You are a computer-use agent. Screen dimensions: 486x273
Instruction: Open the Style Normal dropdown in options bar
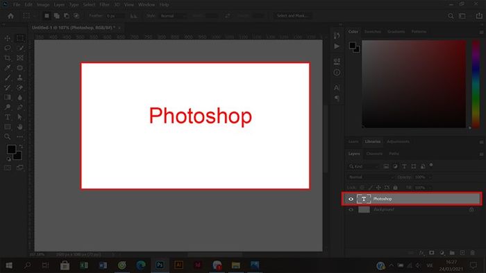(x=173, y=16)
